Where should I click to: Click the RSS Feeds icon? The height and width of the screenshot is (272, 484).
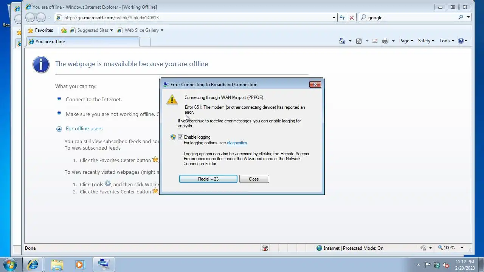(x=359, y=41)
